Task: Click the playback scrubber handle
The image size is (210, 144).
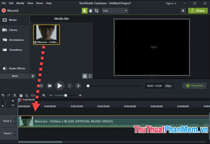Action: click(88, 86)
